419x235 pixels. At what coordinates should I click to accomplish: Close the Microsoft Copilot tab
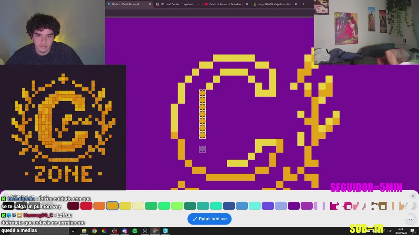[x=198, y=4]
